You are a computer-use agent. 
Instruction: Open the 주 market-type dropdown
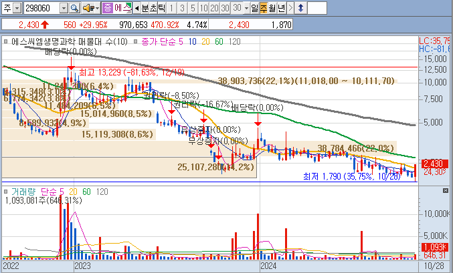(17, 8)
